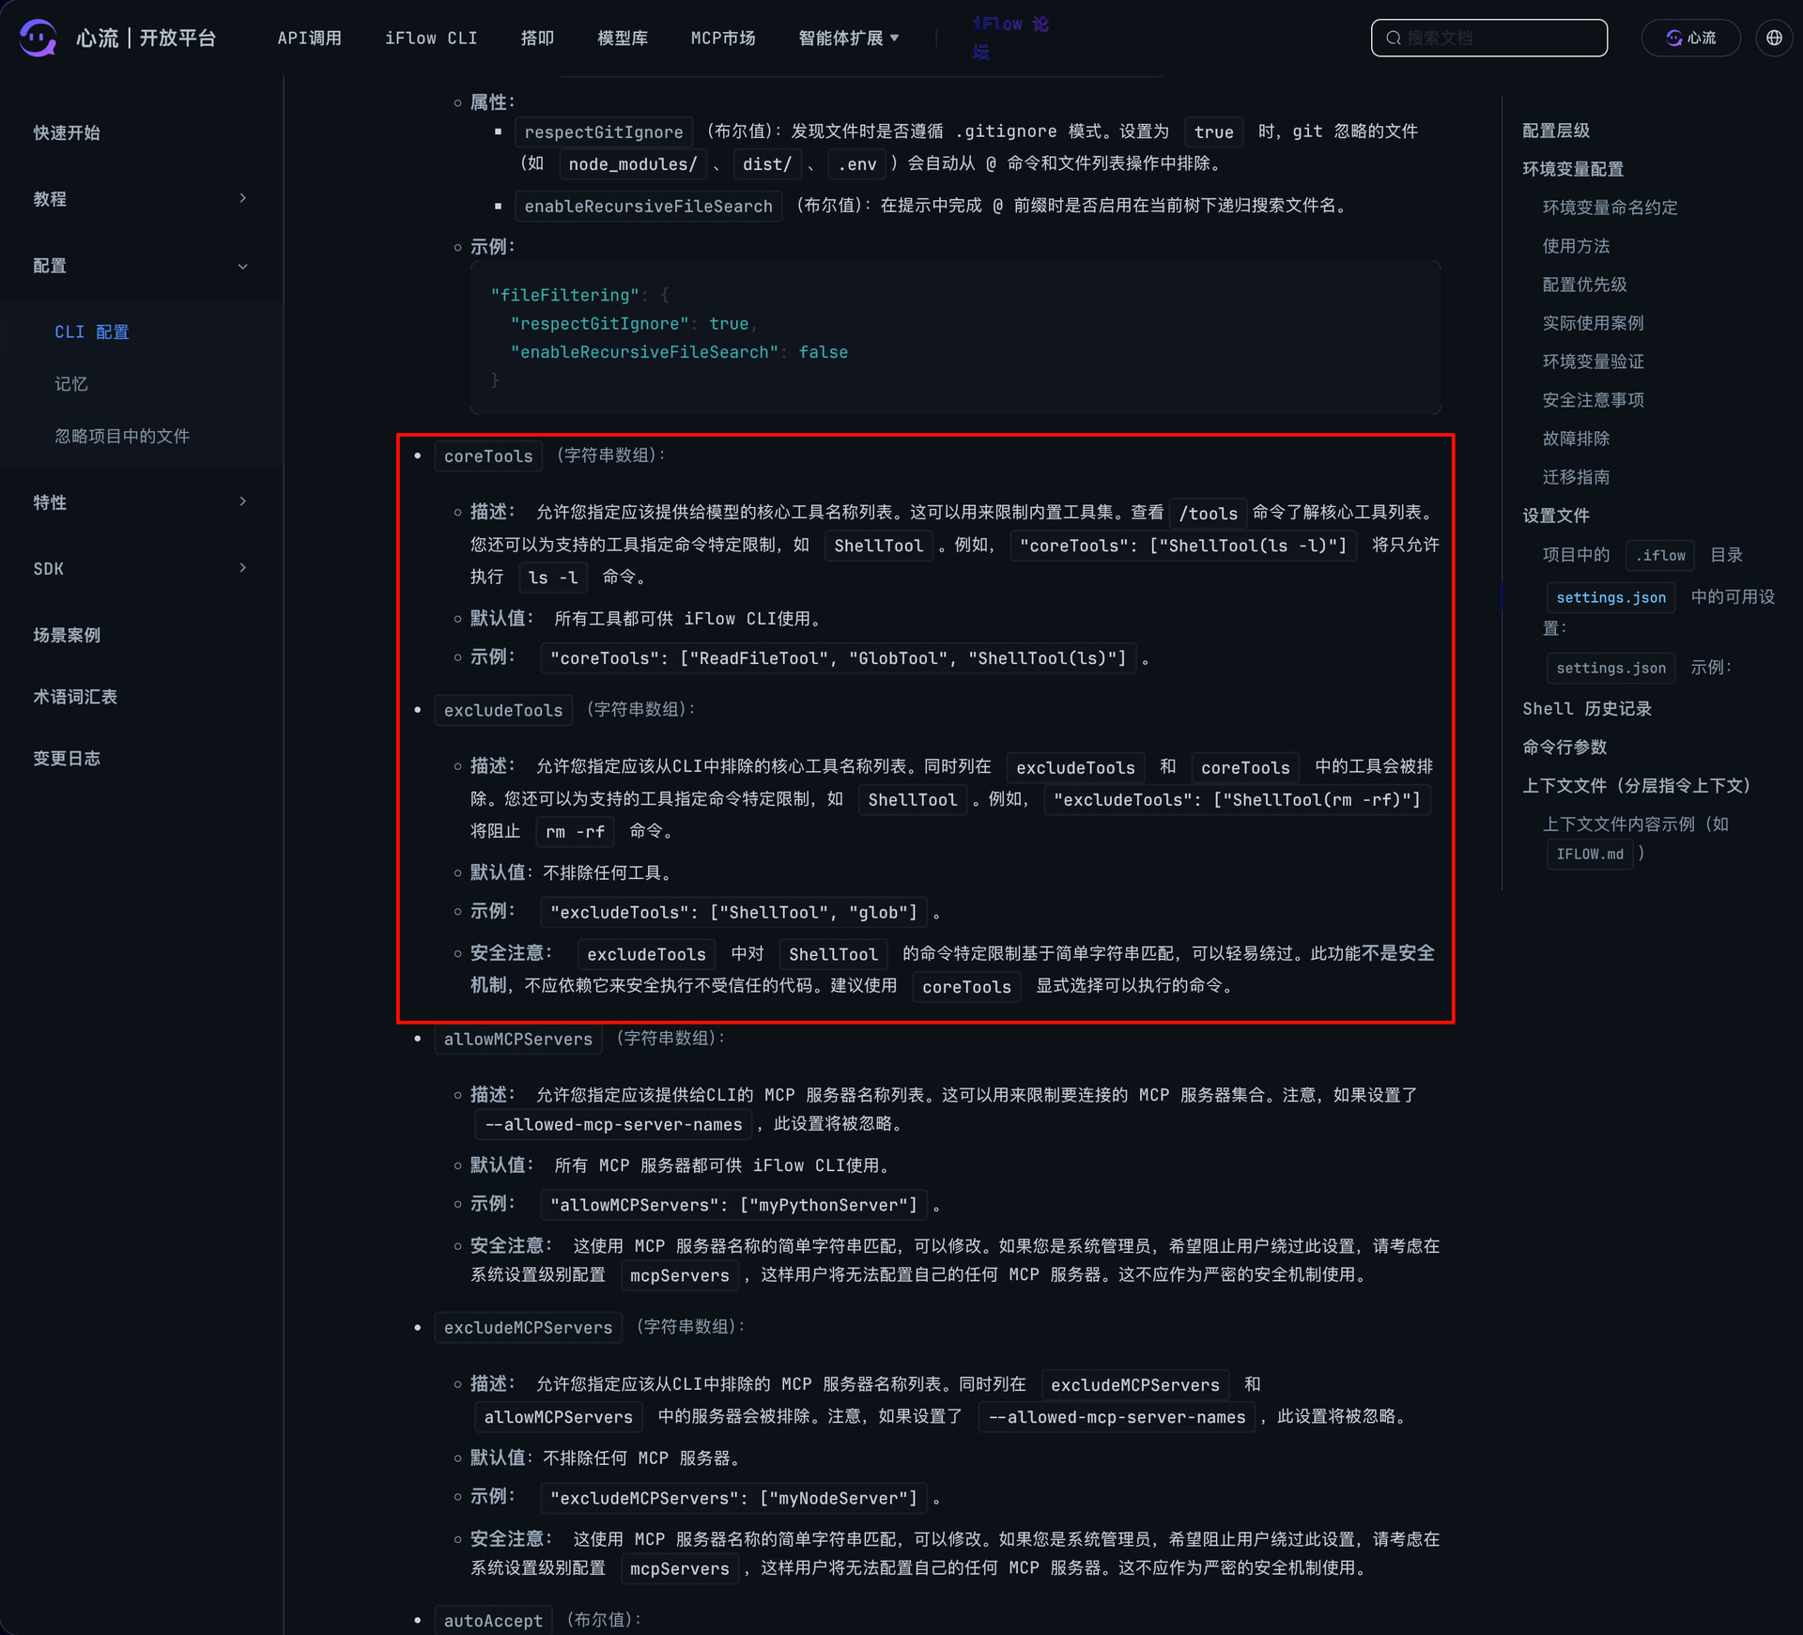
Task: Go to the MCP市场 nav item
Action: (722, 38)
